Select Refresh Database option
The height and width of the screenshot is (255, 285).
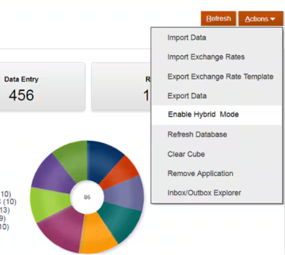(x=217, y=135)
